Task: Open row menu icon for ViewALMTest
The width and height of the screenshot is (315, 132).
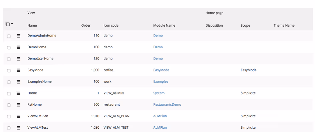Action: tap(18, 128)
